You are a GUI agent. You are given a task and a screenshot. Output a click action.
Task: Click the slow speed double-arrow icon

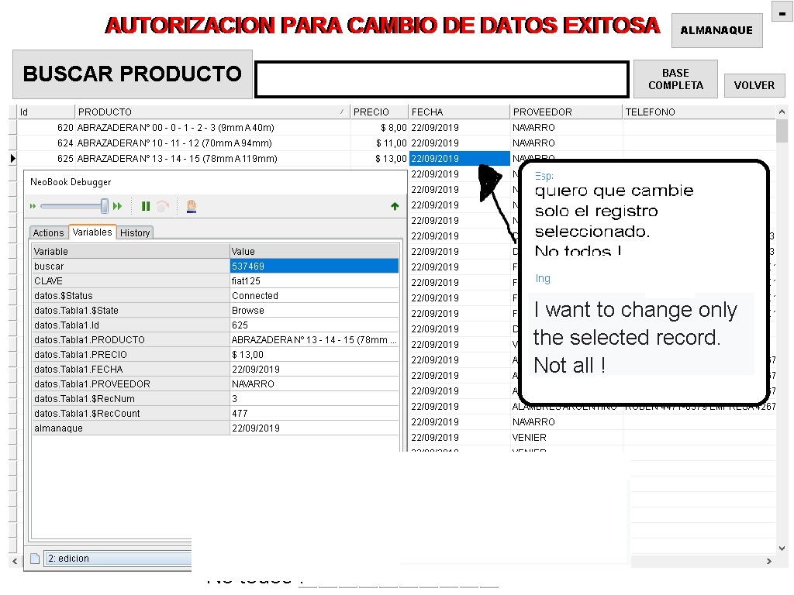tap(33, 206)
